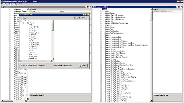Expand the Analysis Category node

[x=101, y=13]
